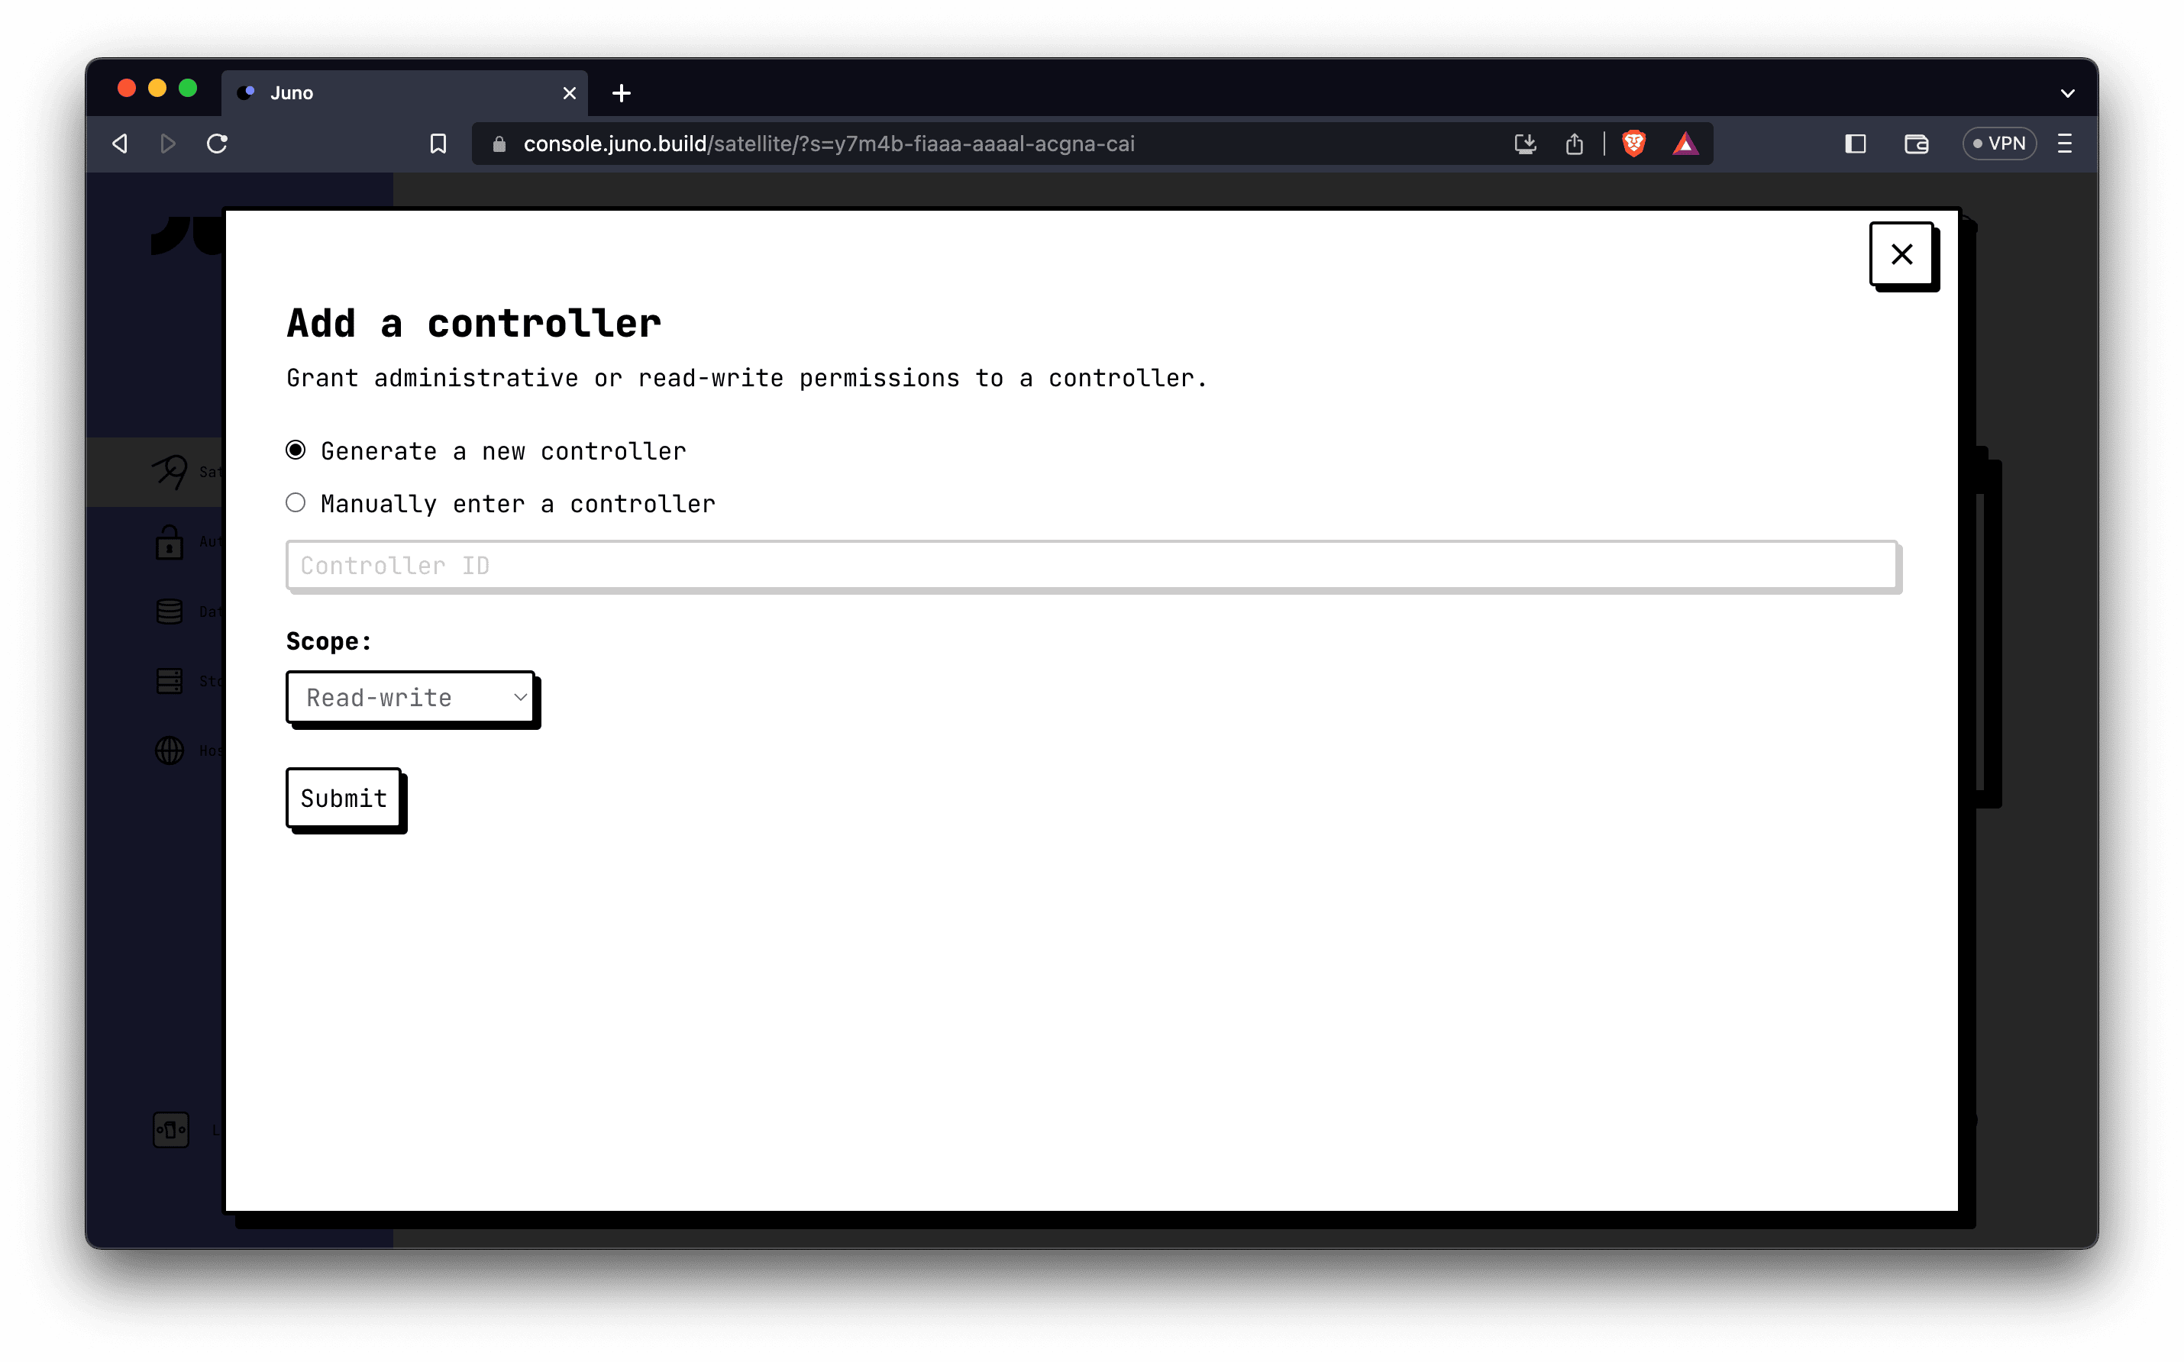
Task: Click the page share icon in toolbar
Action: point(1574,144)
